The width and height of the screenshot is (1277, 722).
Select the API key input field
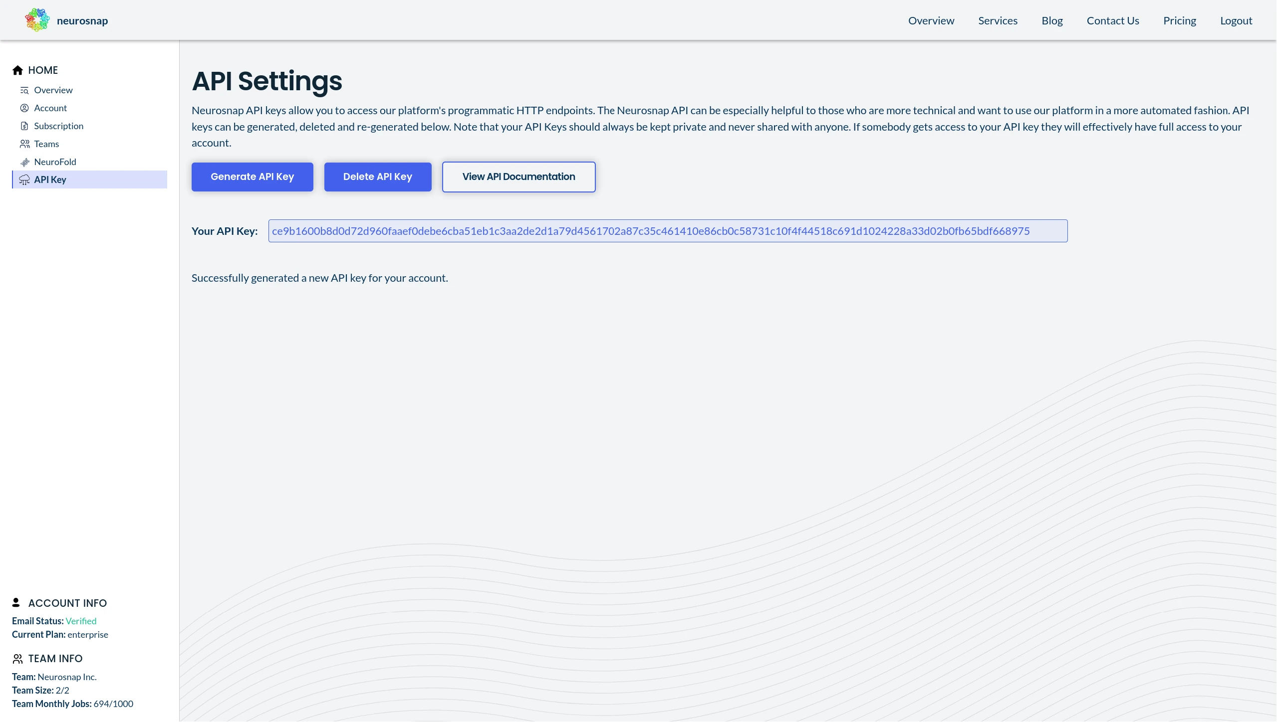668,230
